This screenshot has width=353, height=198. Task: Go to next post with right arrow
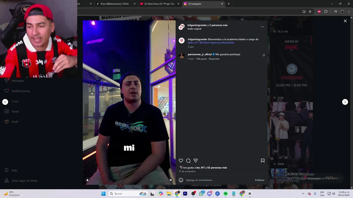pos(345,102)
